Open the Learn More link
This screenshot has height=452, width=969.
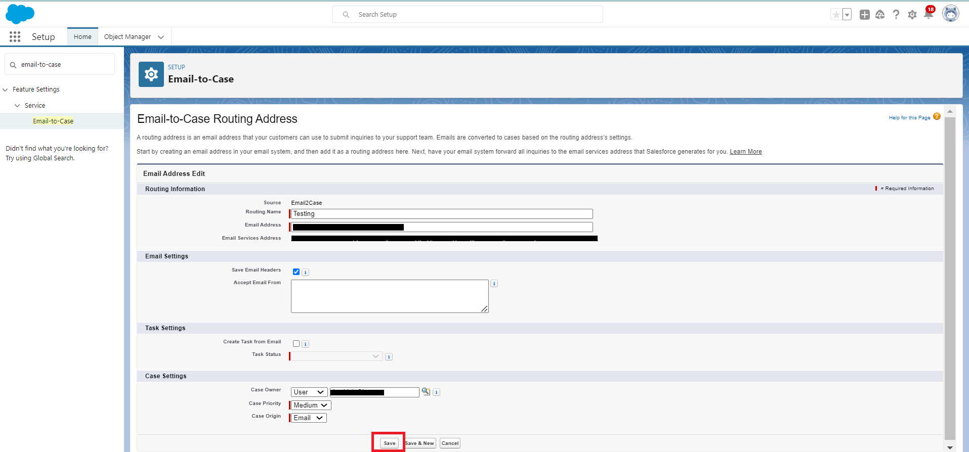click(x=745, y=152)
